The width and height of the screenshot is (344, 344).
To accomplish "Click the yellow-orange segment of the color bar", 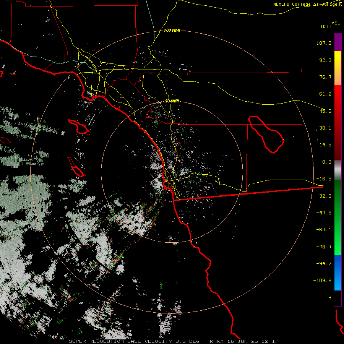I will point(338,68).
